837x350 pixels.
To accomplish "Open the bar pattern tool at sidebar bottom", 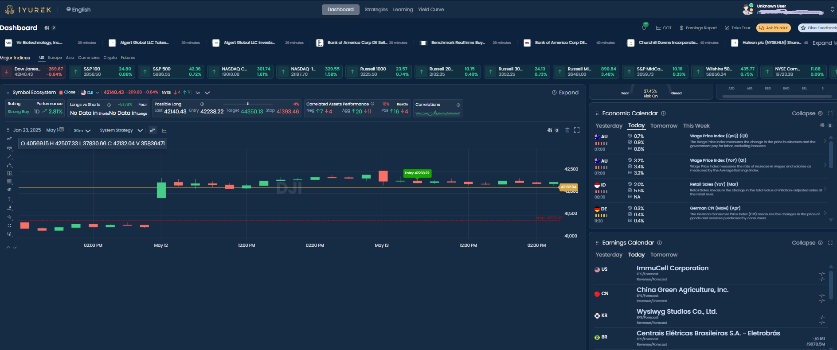I will [x=9, y=234].
